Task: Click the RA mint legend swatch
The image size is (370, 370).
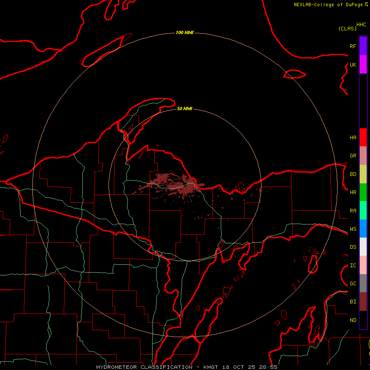Action: pos(363,210)
